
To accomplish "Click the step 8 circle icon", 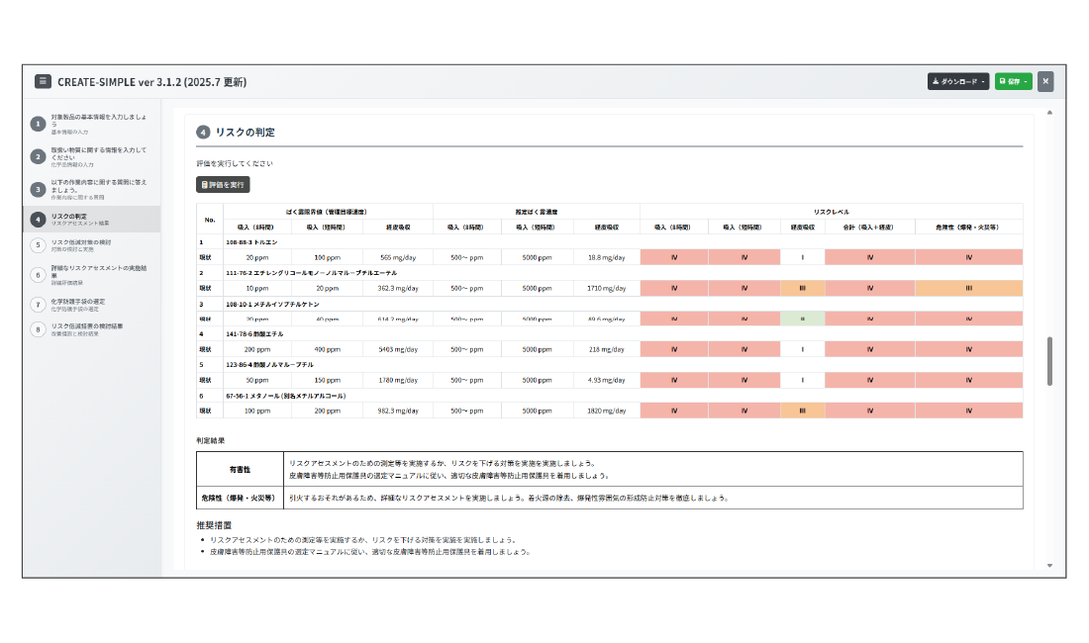I will tap(38, 328).
